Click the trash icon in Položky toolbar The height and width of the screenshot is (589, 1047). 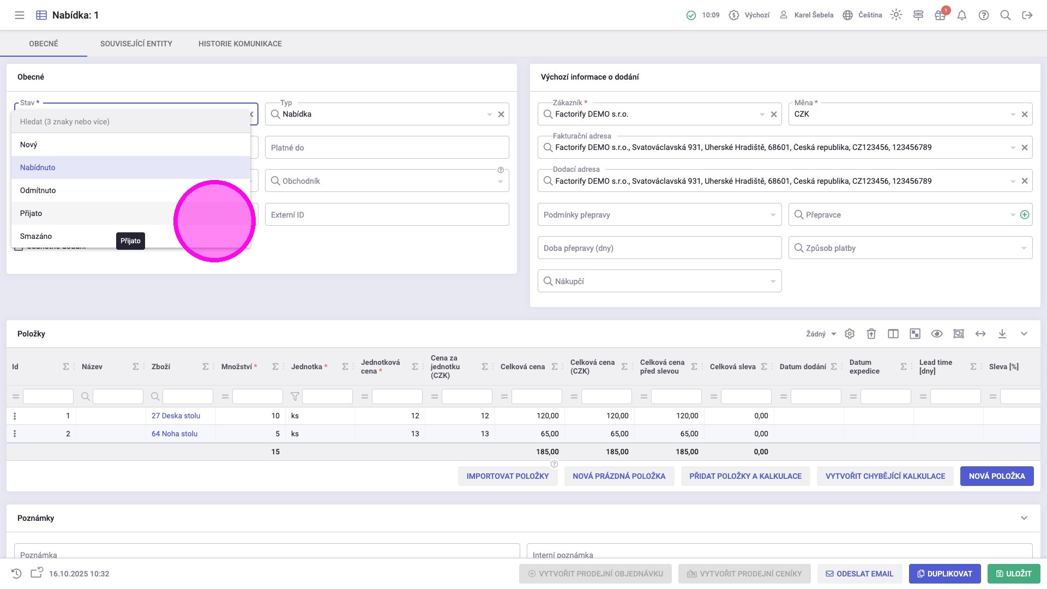[x=871, y=334]
